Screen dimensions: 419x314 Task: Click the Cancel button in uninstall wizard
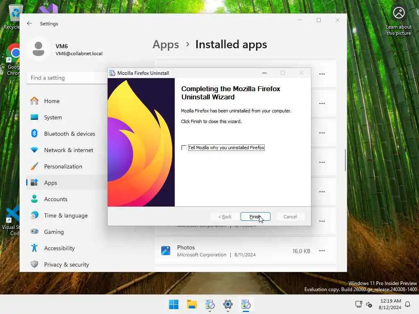290,217
